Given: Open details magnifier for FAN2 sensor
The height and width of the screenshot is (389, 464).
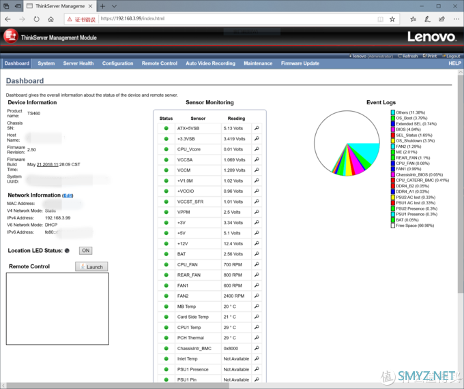Looking at the screenshot, I should click(x=257, y=296).
